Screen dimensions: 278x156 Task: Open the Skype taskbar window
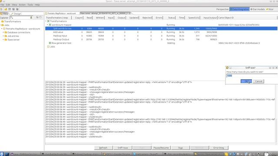147,154
